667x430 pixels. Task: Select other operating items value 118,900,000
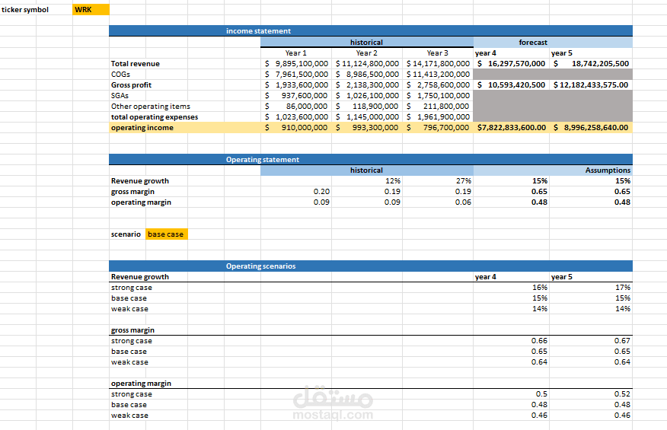click(367, 106)
